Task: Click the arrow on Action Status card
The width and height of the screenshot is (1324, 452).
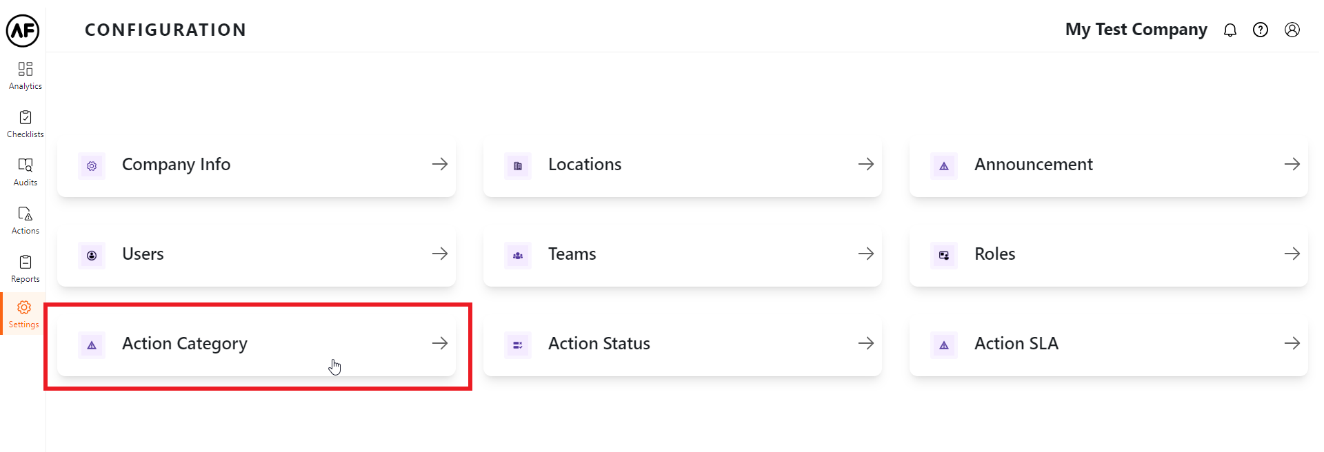Action: coord(865,344)
